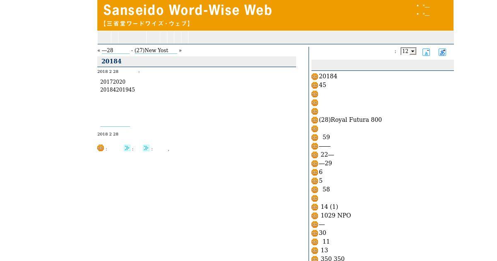Open the font size dropdown showing 12

tap(408, 51)
